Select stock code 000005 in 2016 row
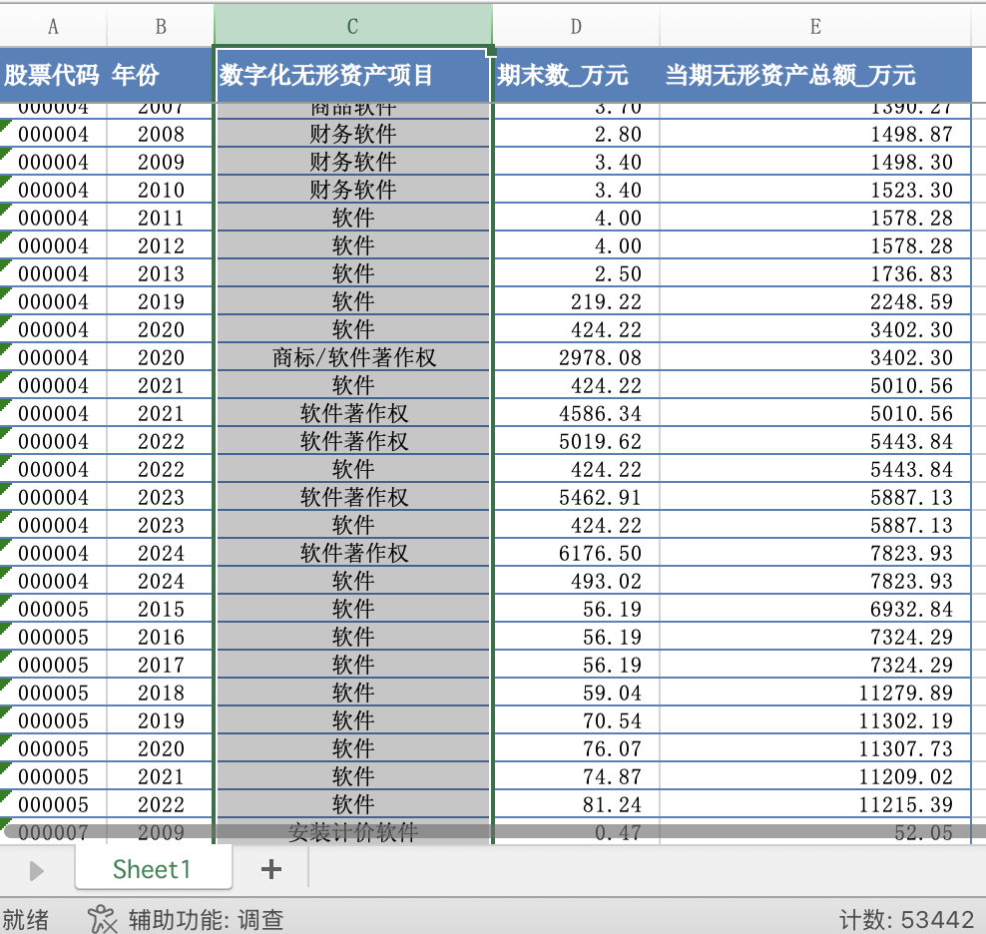The height and width of the screenshot is (934, 986). (x=54, y=637)
